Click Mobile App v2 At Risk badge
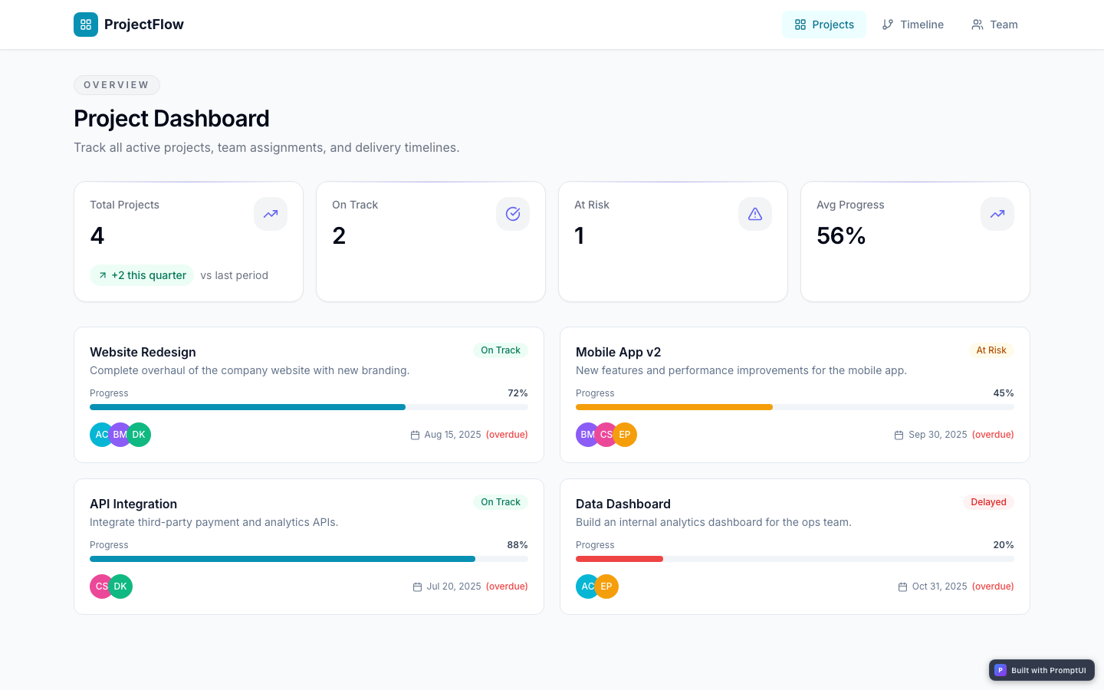 [x=991, y=350]
